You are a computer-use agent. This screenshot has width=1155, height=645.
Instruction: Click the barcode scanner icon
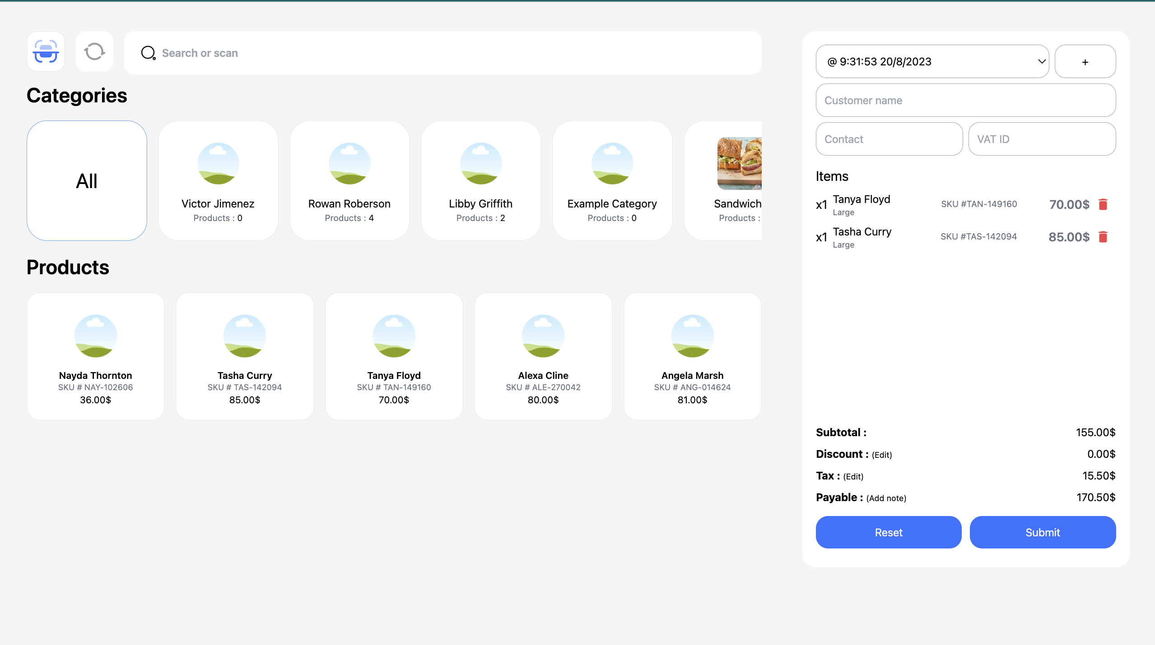(46, 51)
